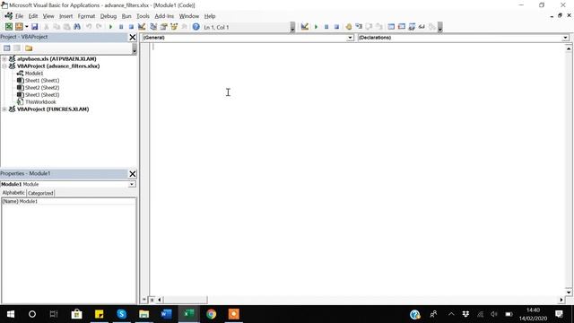Image resolution: width=574 pixels, height=323 pixels.
Task: Open the Tools menu
Action: click(x=143, y=16)
